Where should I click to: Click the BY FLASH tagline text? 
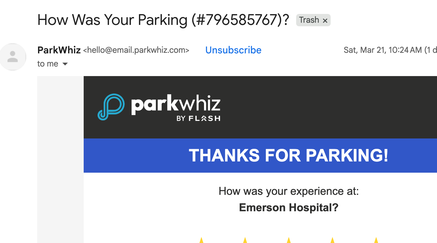(198, 118)
